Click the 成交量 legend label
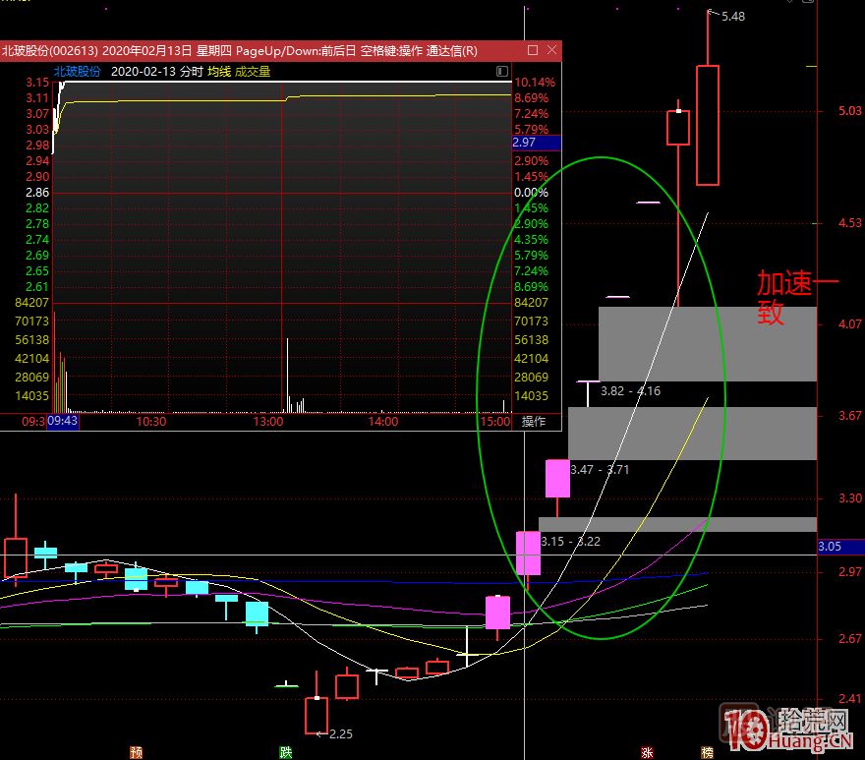This screenshot has width=865, height=760. tap(252, 72)
